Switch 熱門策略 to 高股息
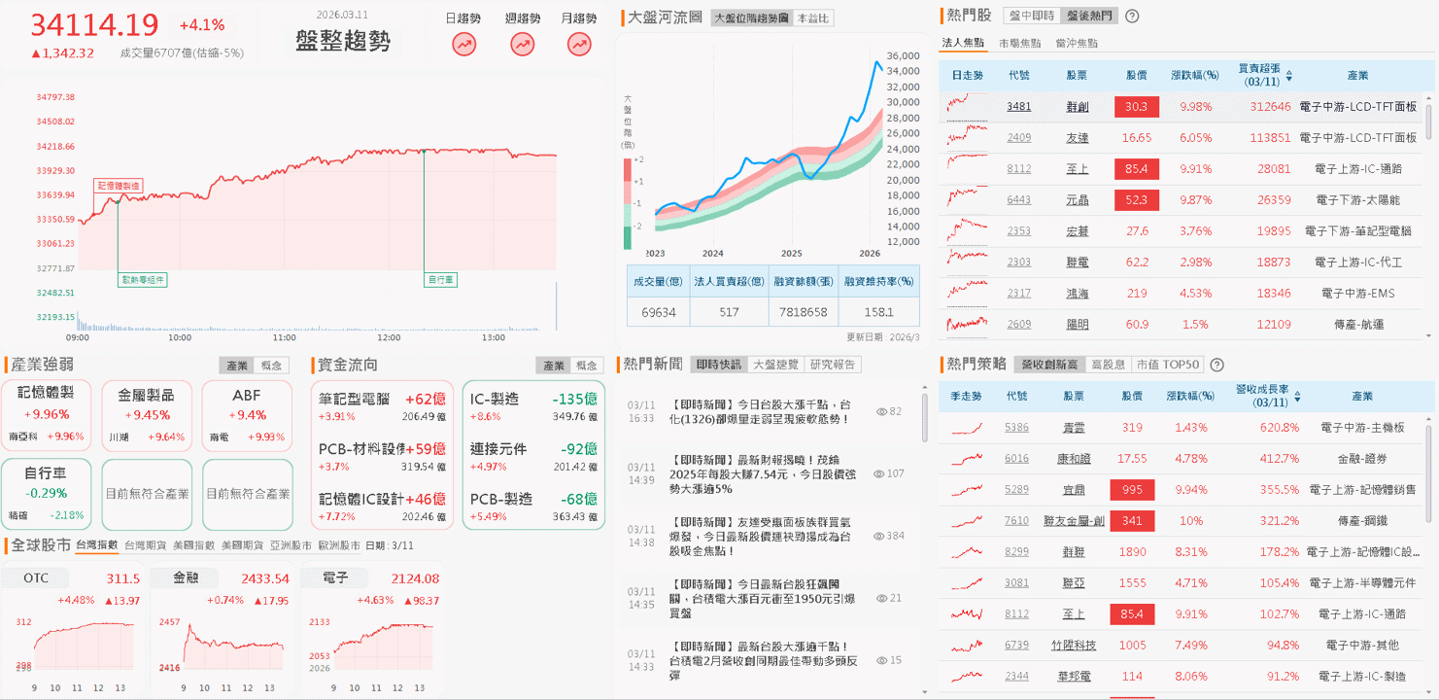 (1109, 365)
